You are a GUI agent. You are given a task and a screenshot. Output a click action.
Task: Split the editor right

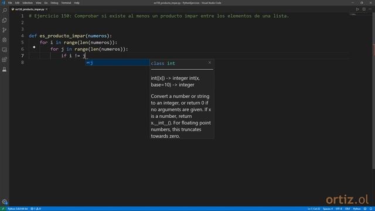pyautogui.click(x=364, y=9)
